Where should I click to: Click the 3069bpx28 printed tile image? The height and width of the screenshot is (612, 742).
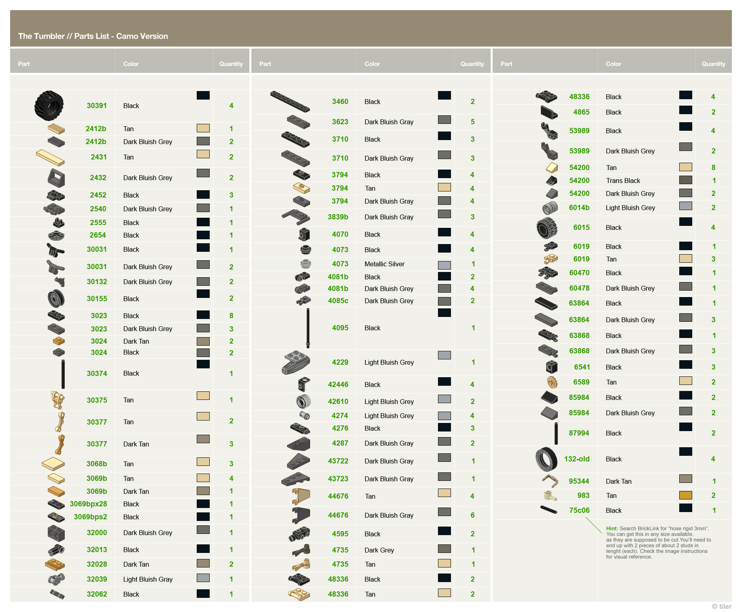pos(56,504)
